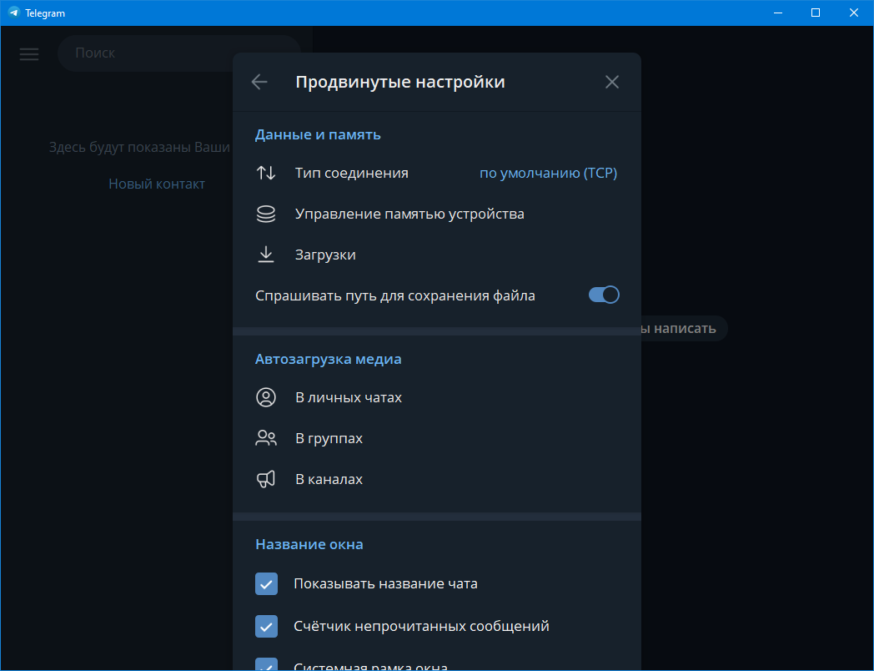Open the Загрузки entry

coord(436,255)
